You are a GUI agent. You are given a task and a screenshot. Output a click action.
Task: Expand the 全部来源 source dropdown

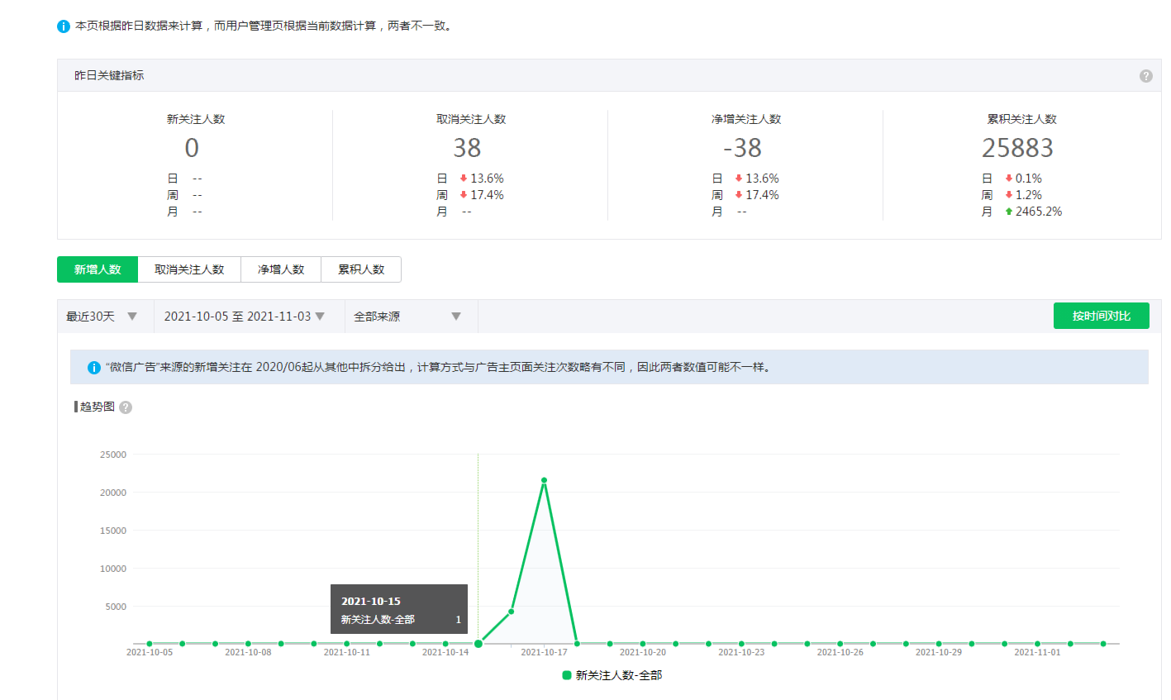pyautogui.click(x=407, y=317)
